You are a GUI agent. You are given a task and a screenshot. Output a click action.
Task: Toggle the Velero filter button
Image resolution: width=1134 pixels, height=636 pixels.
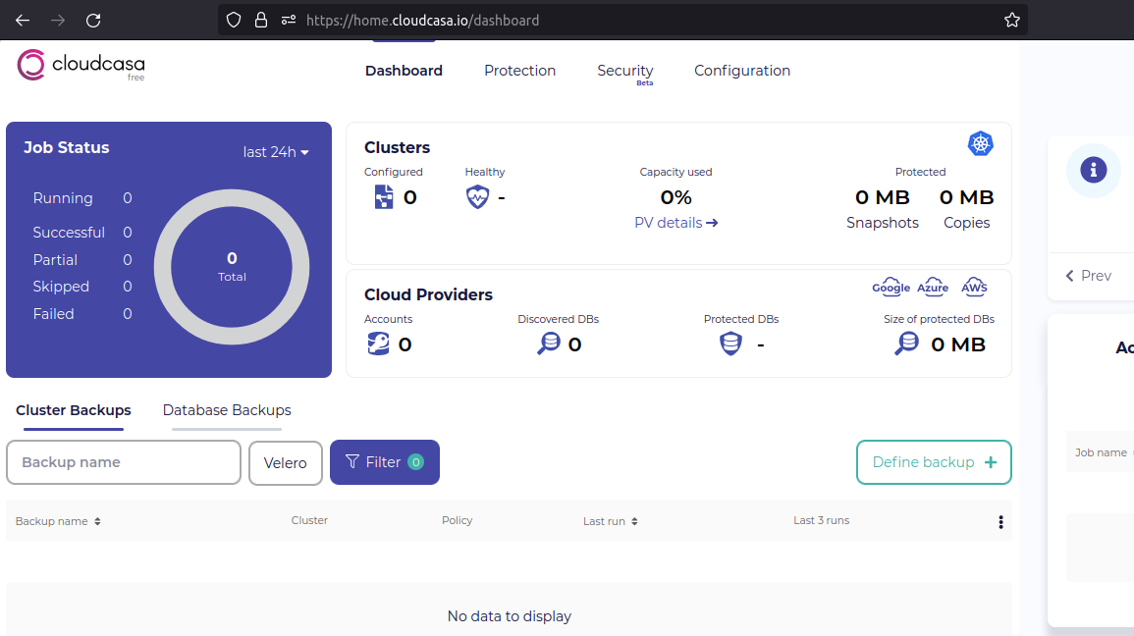point(286,462)
